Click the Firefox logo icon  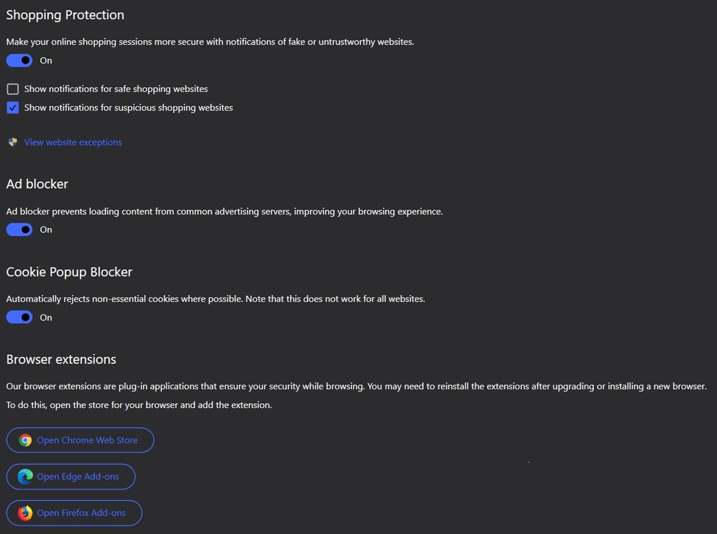pos(25,513)
